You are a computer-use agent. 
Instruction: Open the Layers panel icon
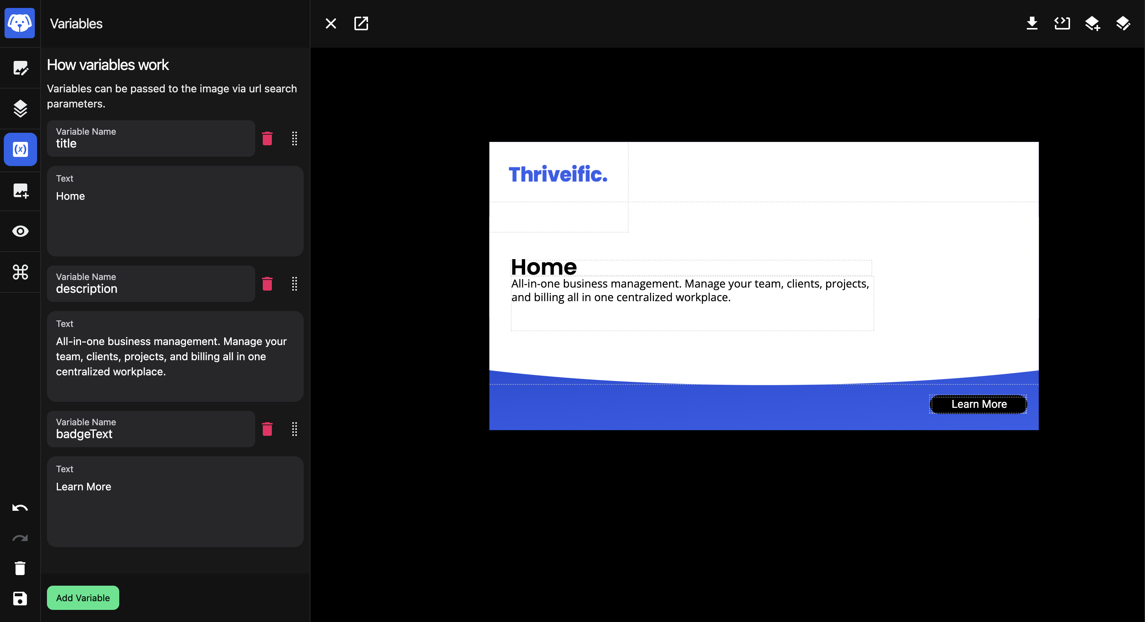20,109
